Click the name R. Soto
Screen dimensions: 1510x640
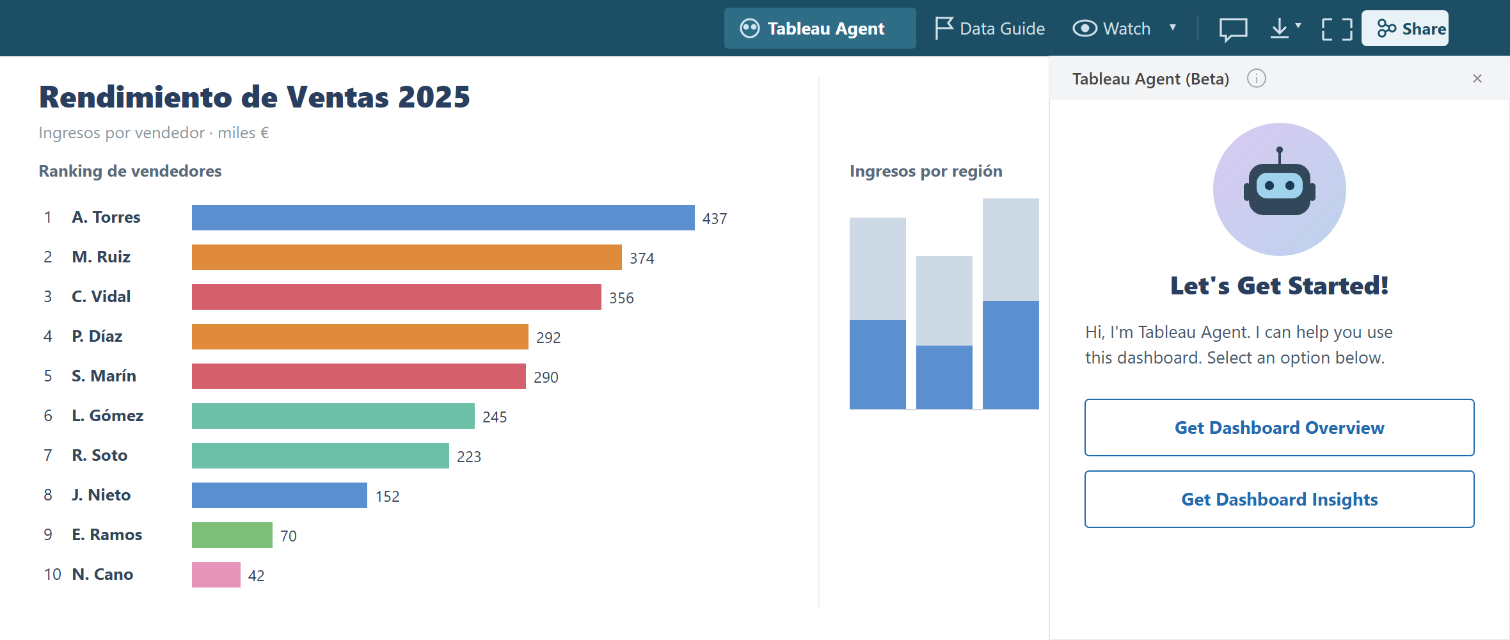tap(100, 456)
